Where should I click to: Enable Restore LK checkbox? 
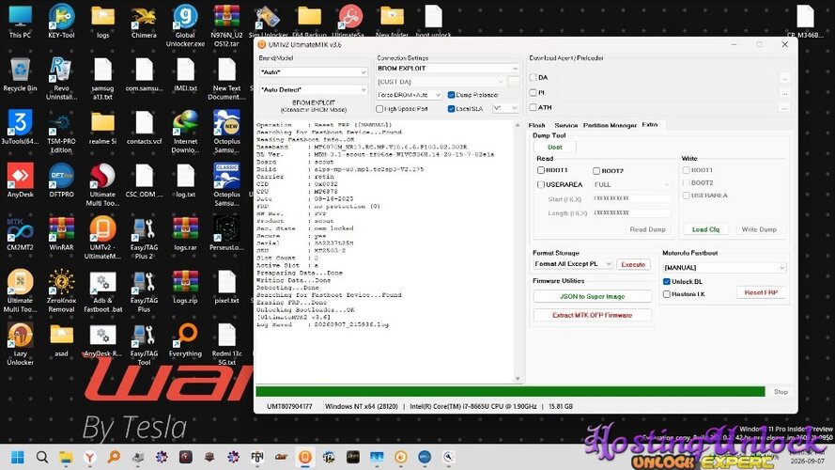[667, 294]
